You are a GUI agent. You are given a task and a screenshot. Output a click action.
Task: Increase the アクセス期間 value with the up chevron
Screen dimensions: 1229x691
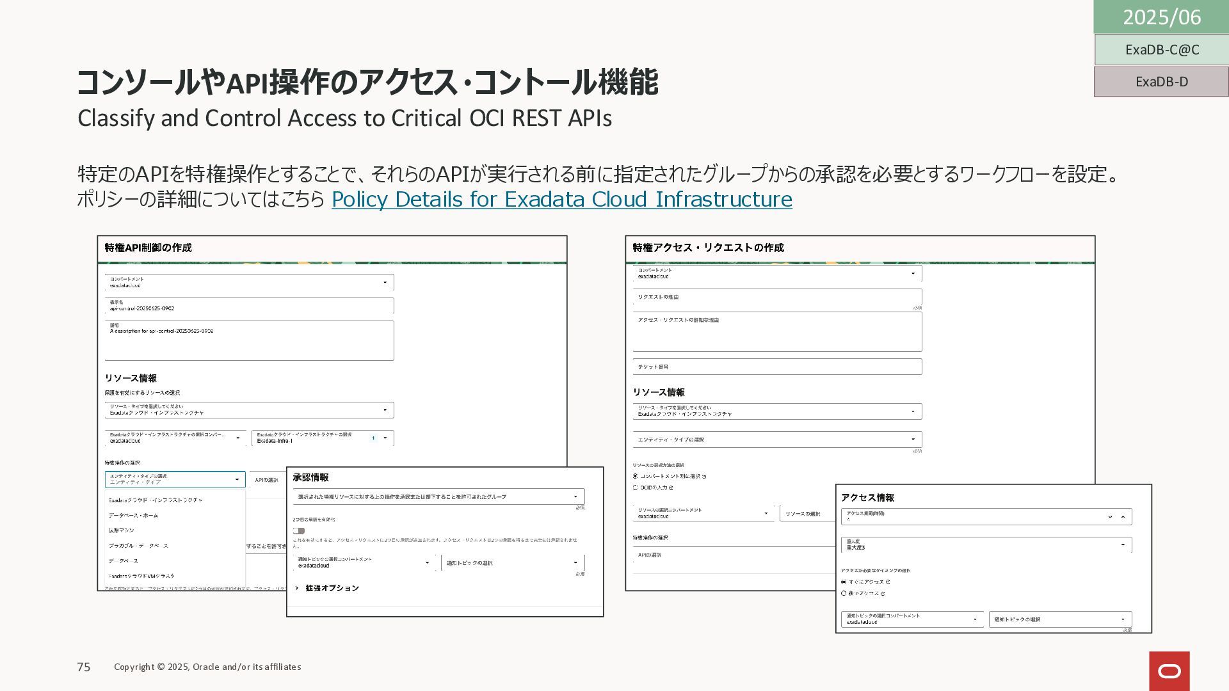pos(1123,517)
